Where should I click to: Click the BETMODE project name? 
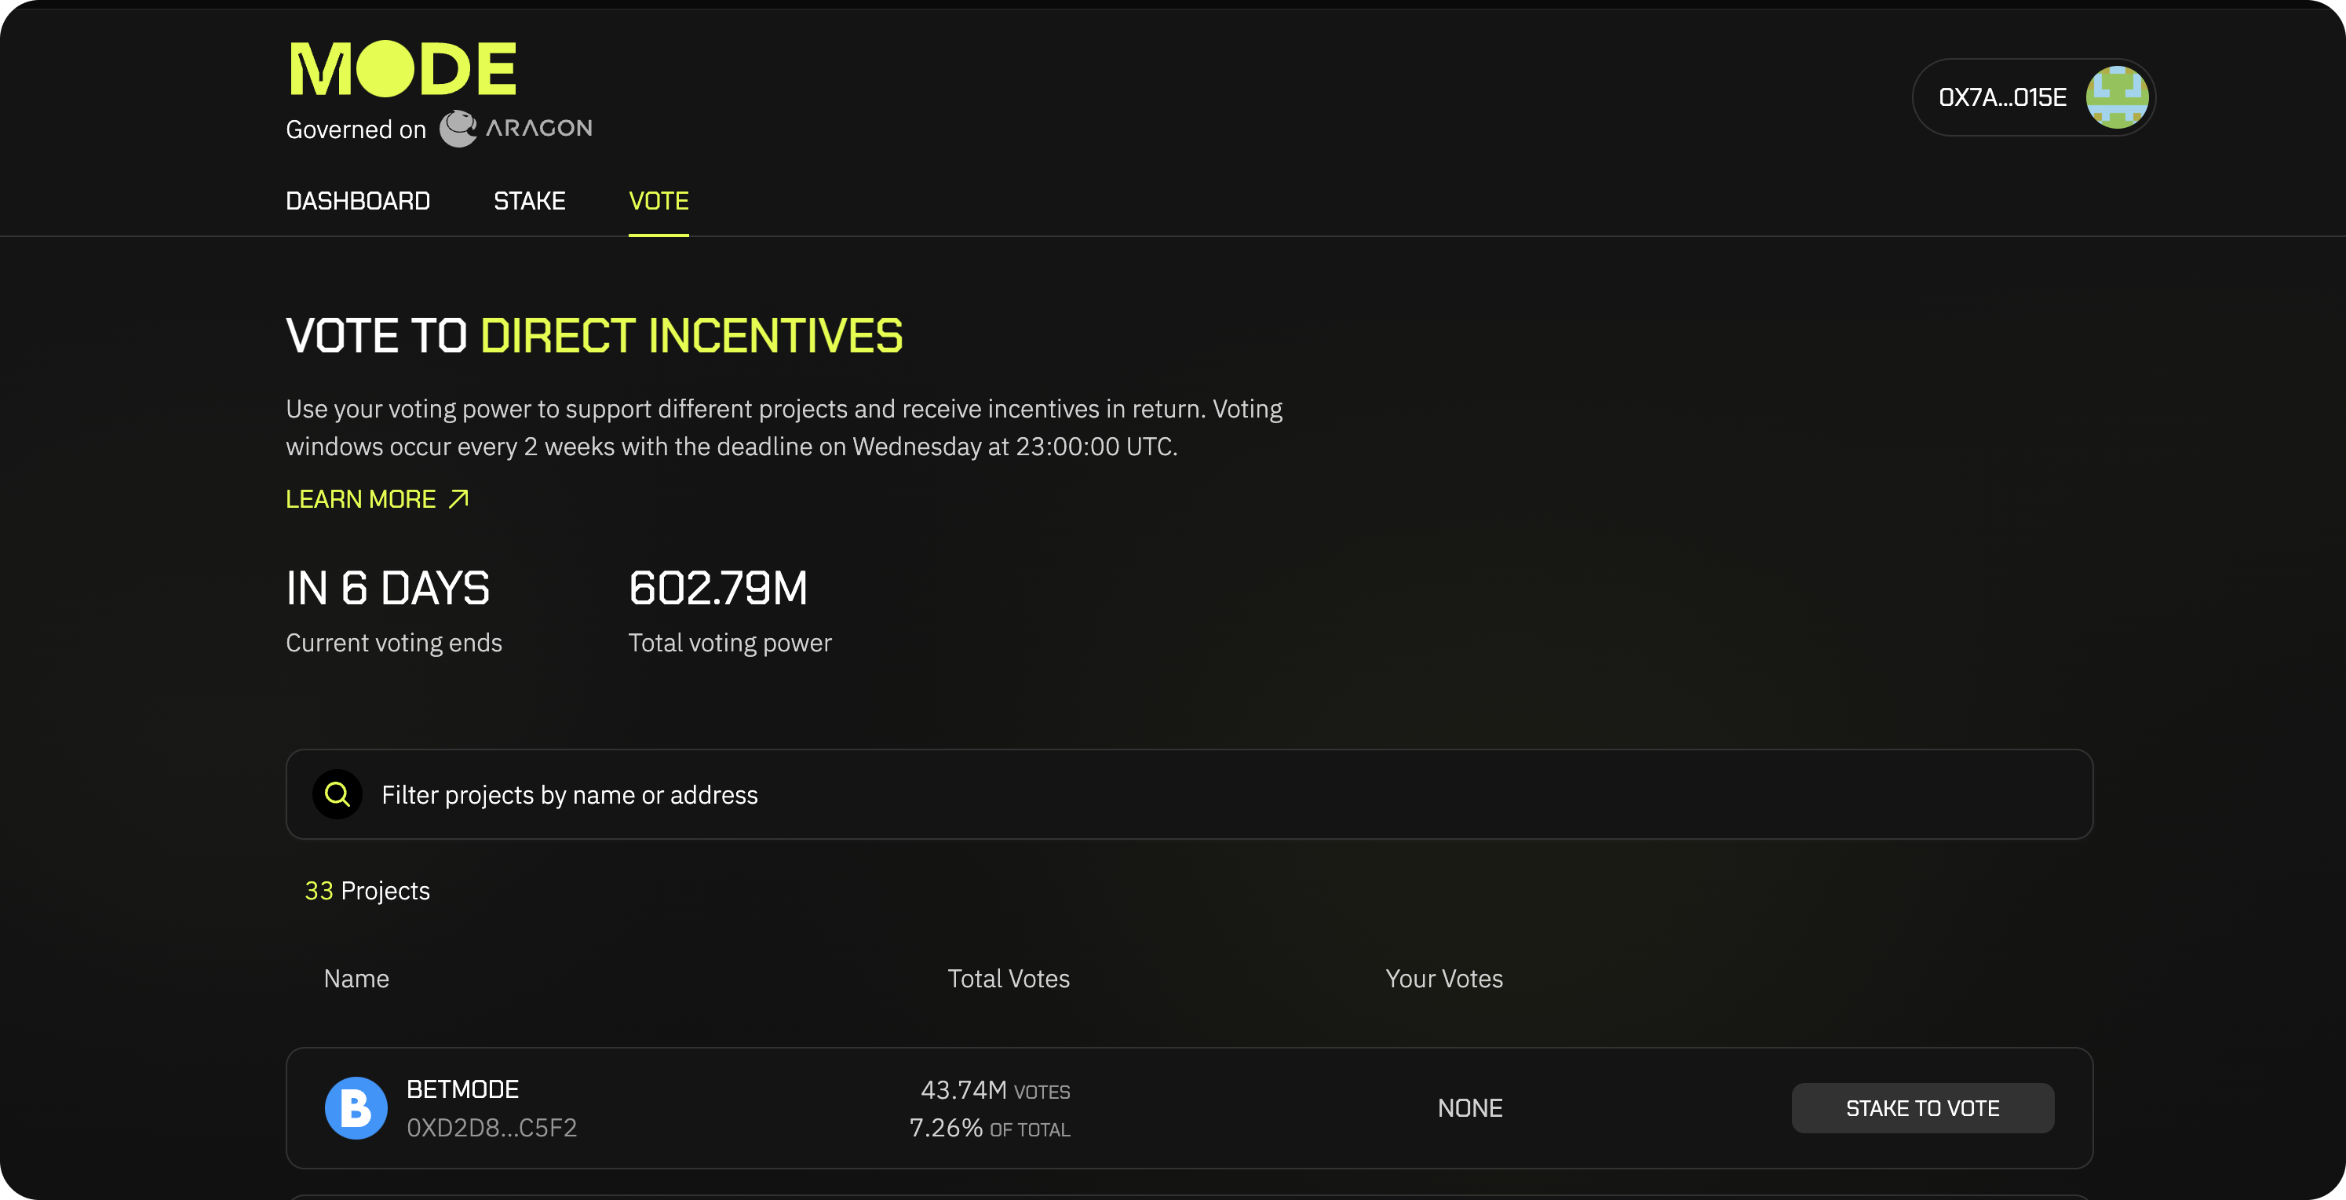[x=462, y=1089]
